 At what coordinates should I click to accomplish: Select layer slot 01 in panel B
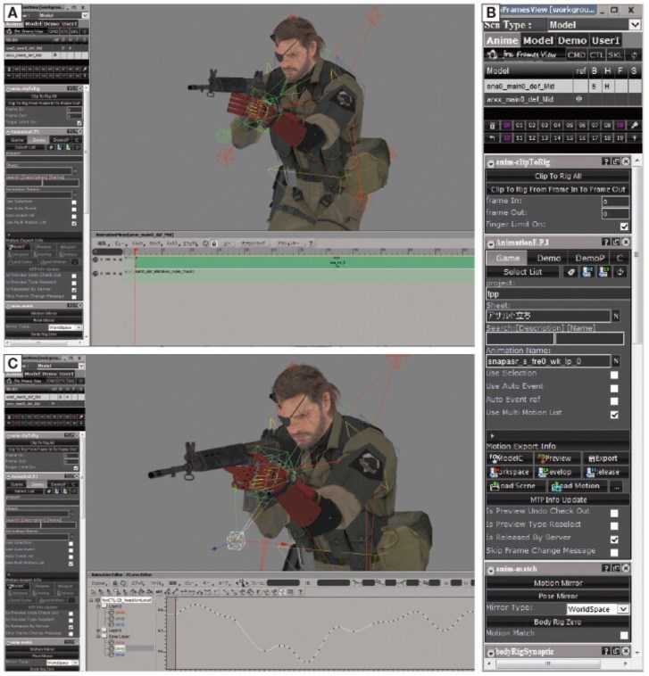520,126
